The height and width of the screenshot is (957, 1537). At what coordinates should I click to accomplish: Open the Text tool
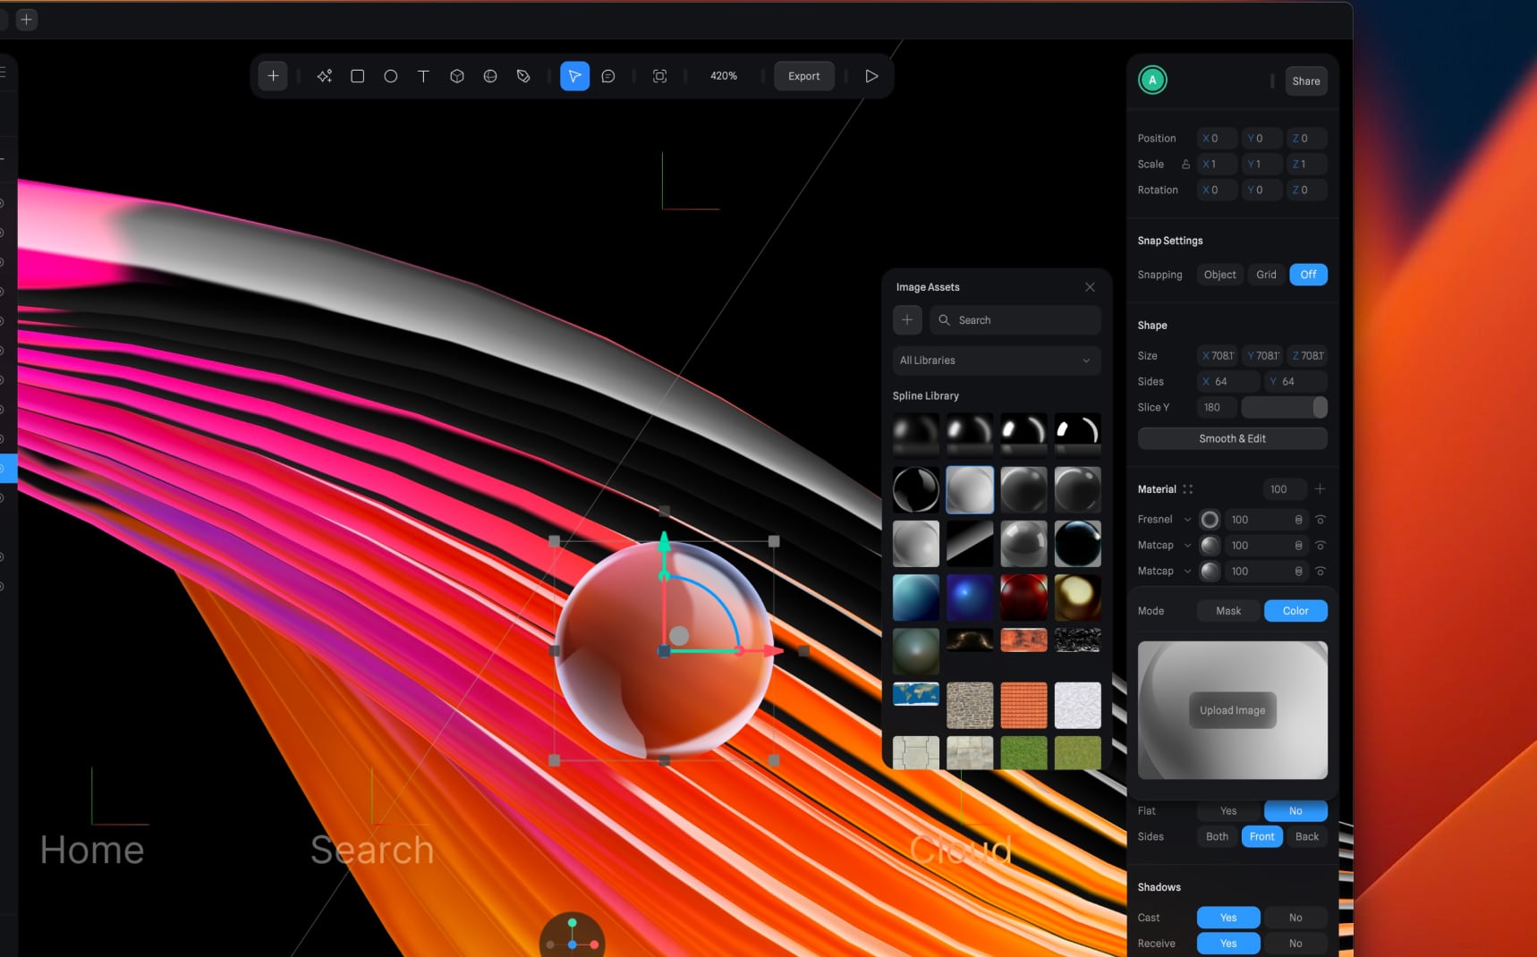click(x=423, y=76)
